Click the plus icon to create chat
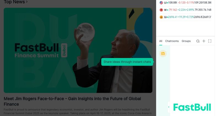The height and width of the screenshot is (116, 223). (x=204, y=41)
